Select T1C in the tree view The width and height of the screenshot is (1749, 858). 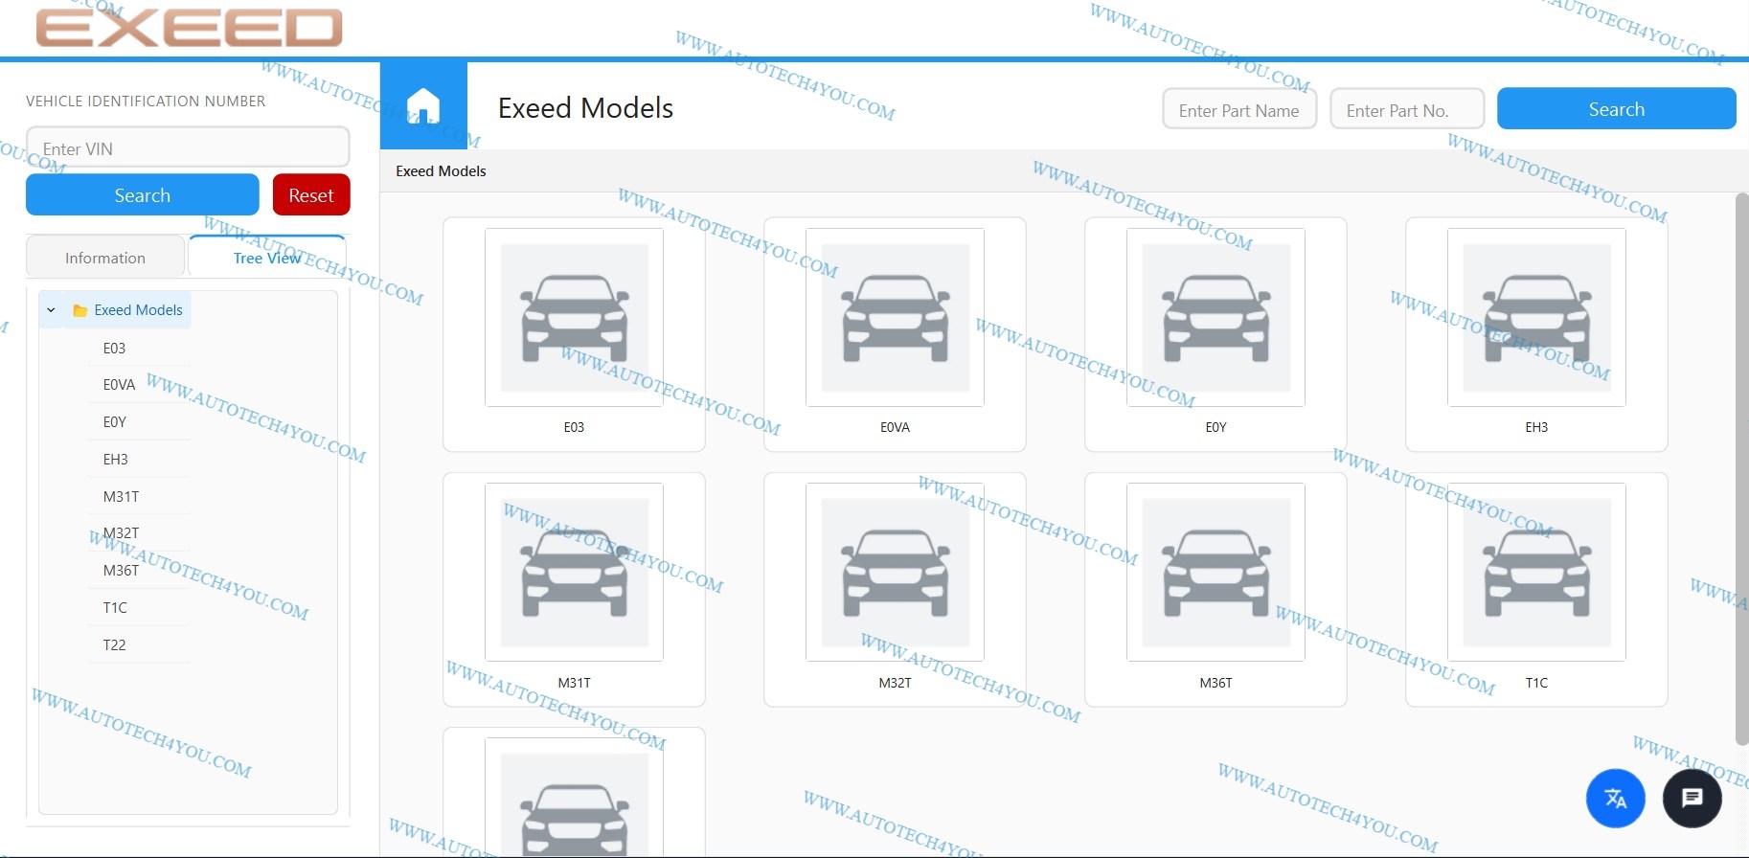coord(115,608)
